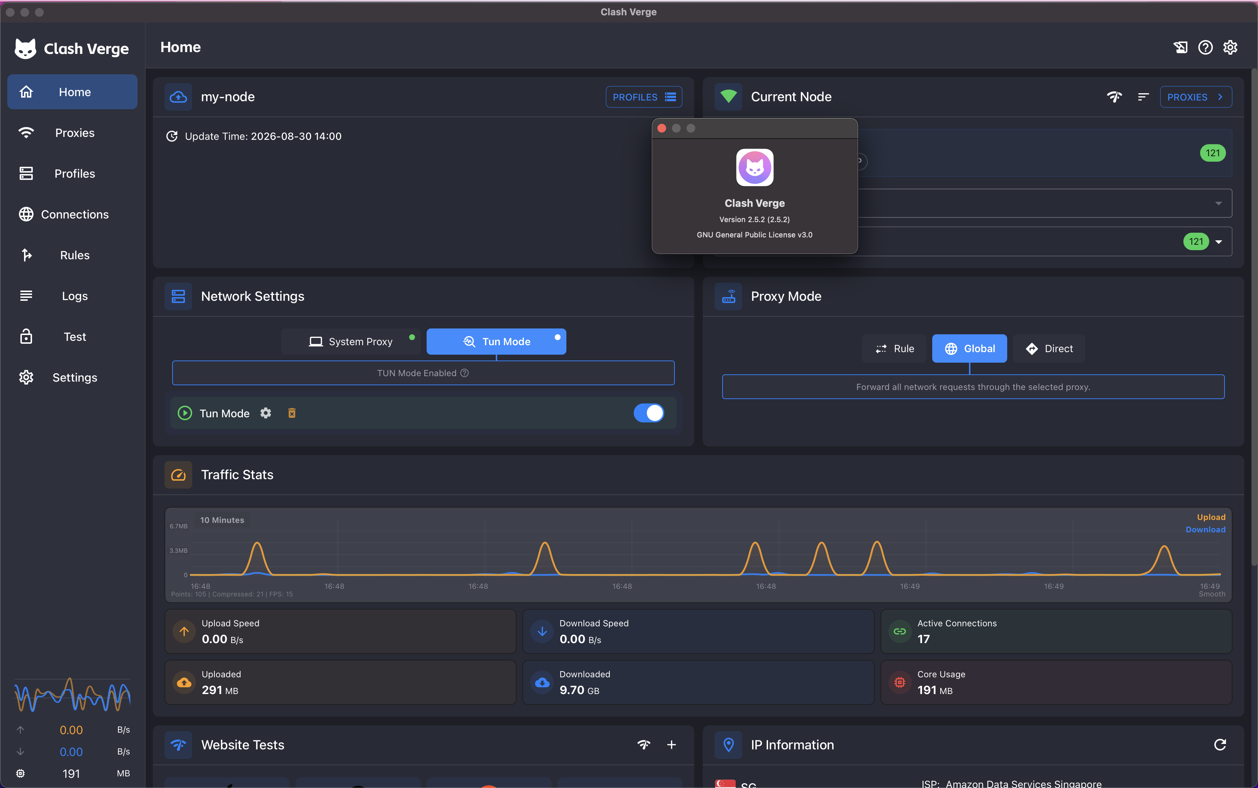Image resolution: width=1258 pixels, height=788 pixels.
Task: Select Rule proxy mode
Action: click(x=894, y=348)
